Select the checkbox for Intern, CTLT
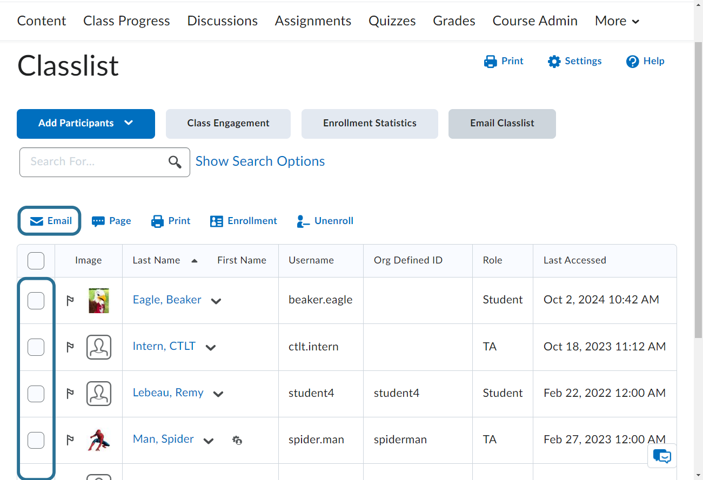 click(36, 347)
